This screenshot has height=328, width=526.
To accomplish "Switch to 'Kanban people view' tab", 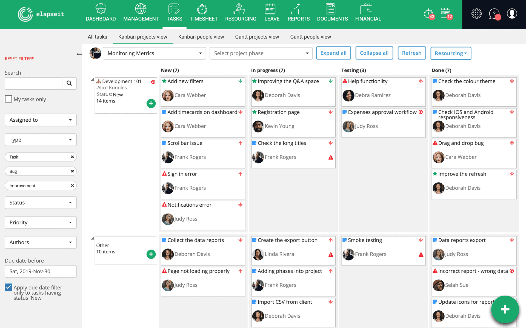I will click(x=201, y=37).
